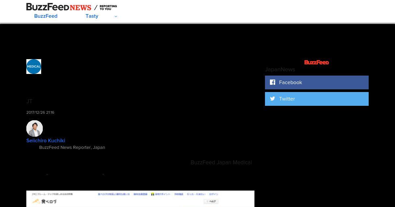Follow on Facebook via sidebar button

coord(317,82)
